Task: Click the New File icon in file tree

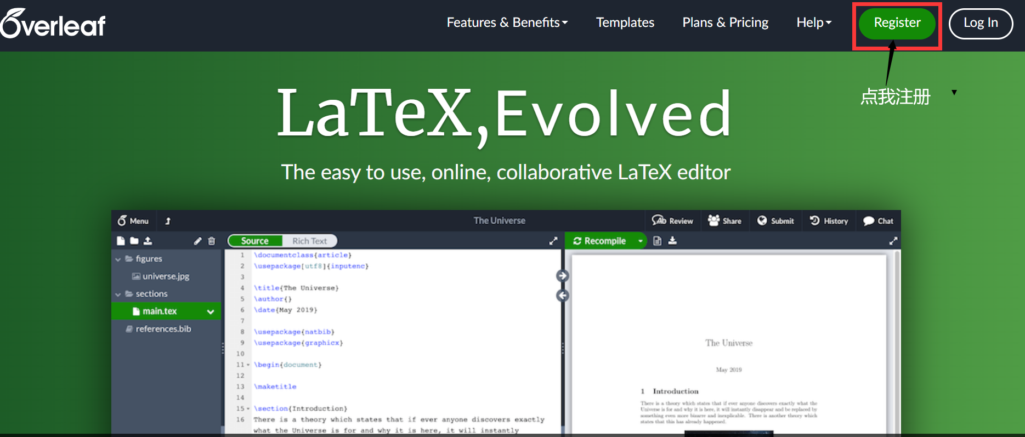Action: tap(121, 241)
